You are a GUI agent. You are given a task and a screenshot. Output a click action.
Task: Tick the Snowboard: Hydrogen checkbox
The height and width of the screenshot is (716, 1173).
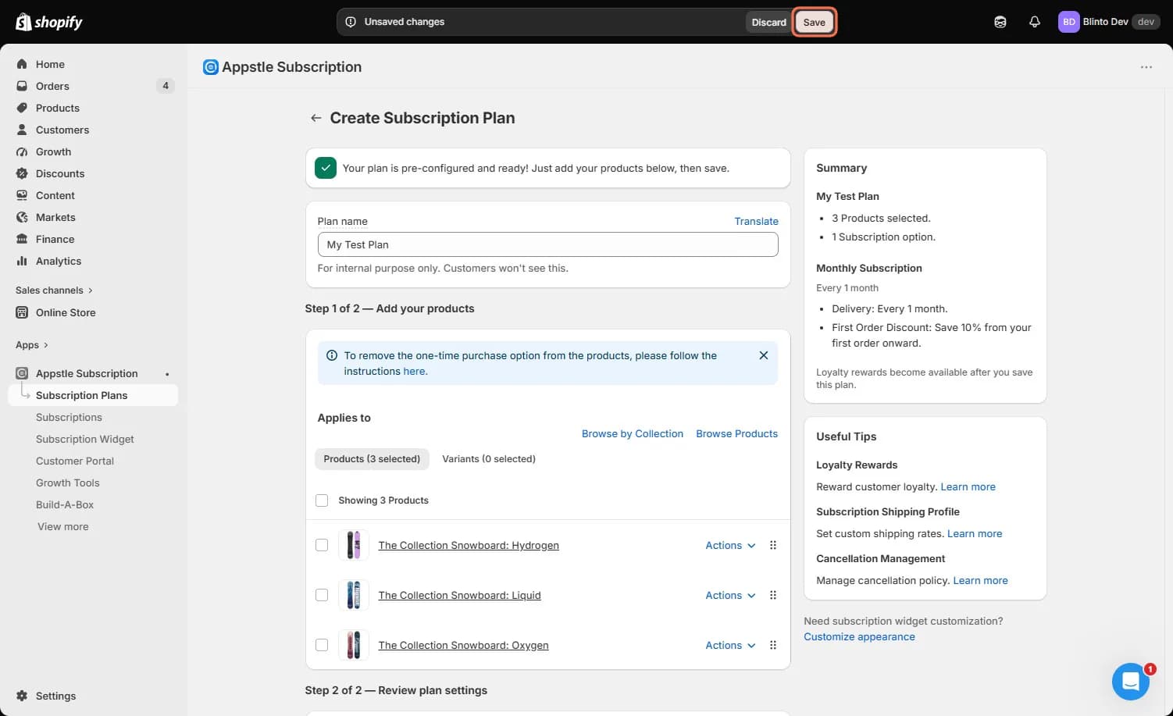click(322, 545)
